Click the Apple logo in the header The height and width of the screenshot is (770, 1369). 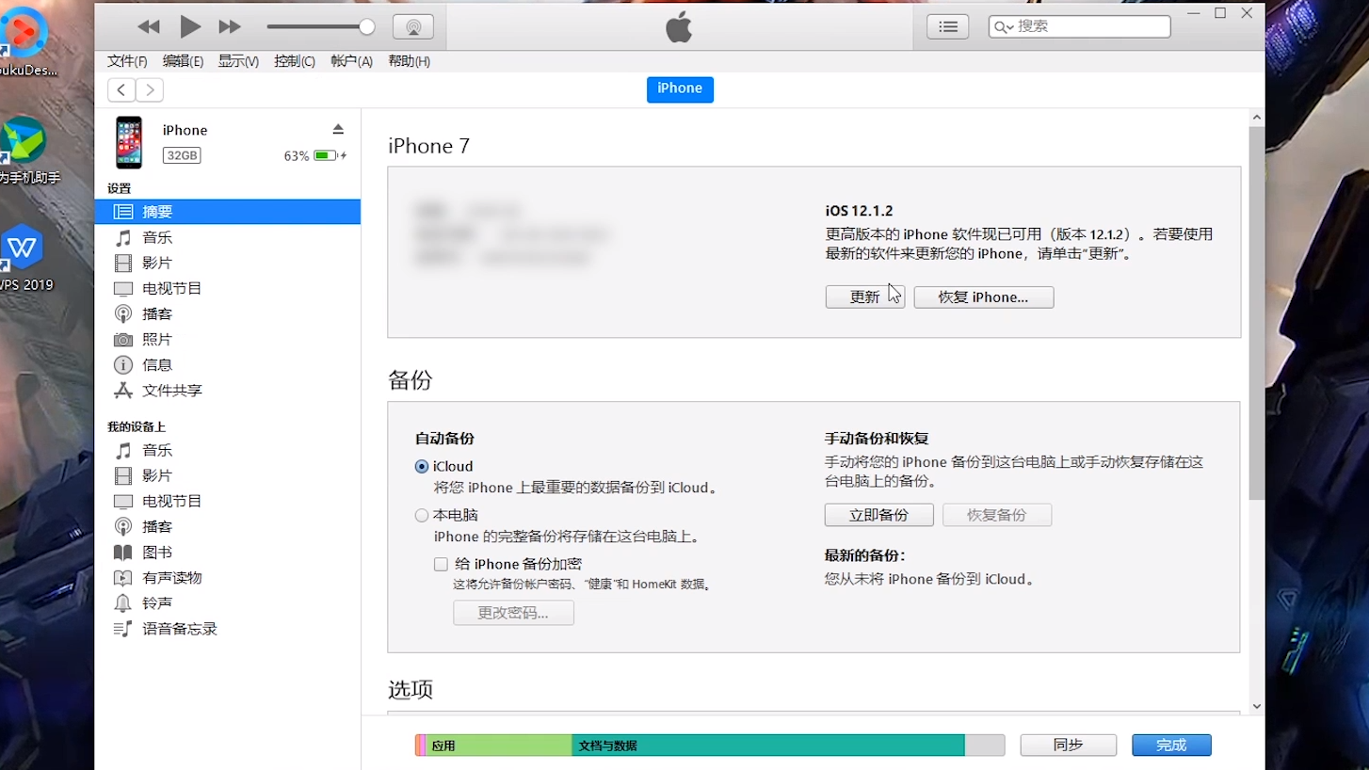(x=679, y=27)
